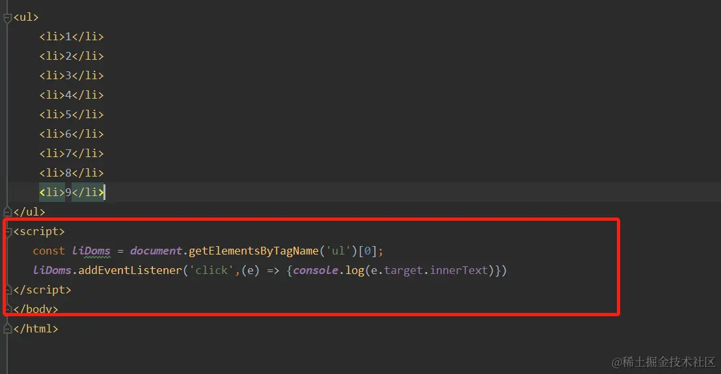Click the innerText property
721x374 pixels.
[459, 270]
